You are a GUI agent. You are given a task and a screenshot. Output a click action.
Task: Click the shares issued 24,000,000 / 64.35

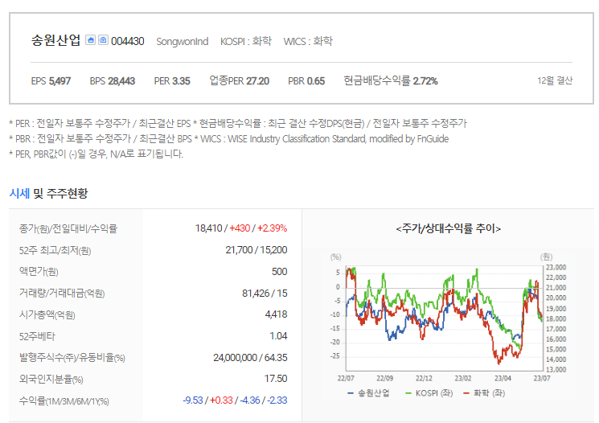250,358
